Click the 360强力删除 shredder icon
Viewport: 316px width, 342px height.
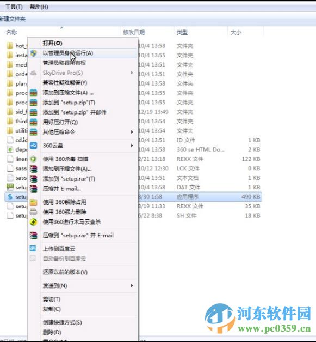[x=33, y=212]
